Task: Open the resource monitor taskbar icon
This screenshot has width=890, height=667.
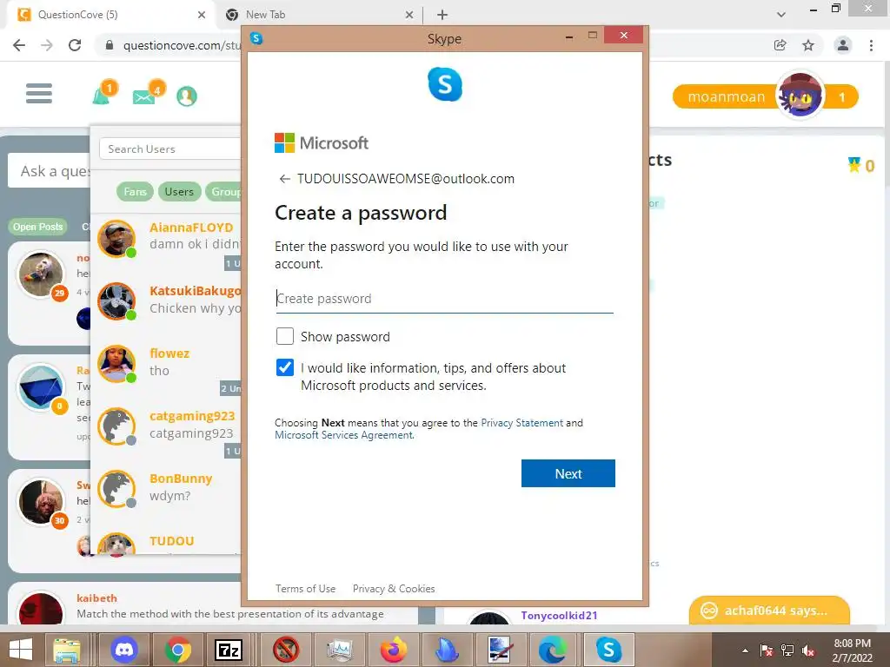Action: pos(340,650)
